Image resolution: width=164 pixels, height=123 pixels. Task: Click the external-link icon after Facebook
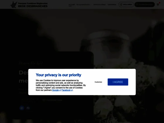coord(72,90)
